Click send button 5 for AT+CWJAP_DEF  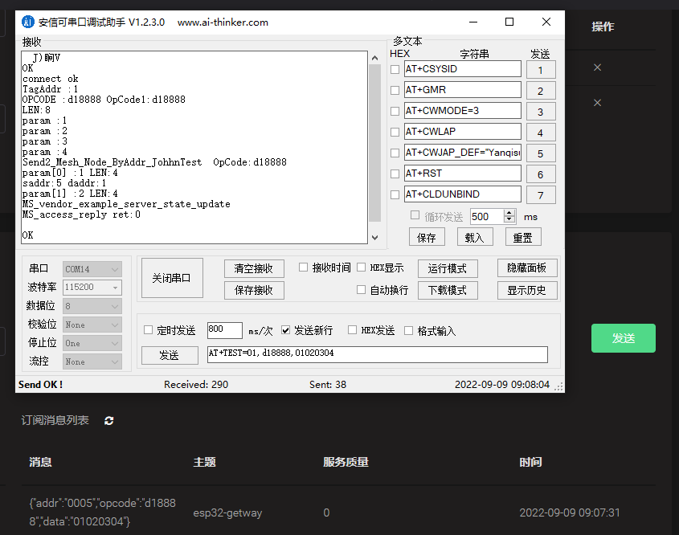[541, 153]
